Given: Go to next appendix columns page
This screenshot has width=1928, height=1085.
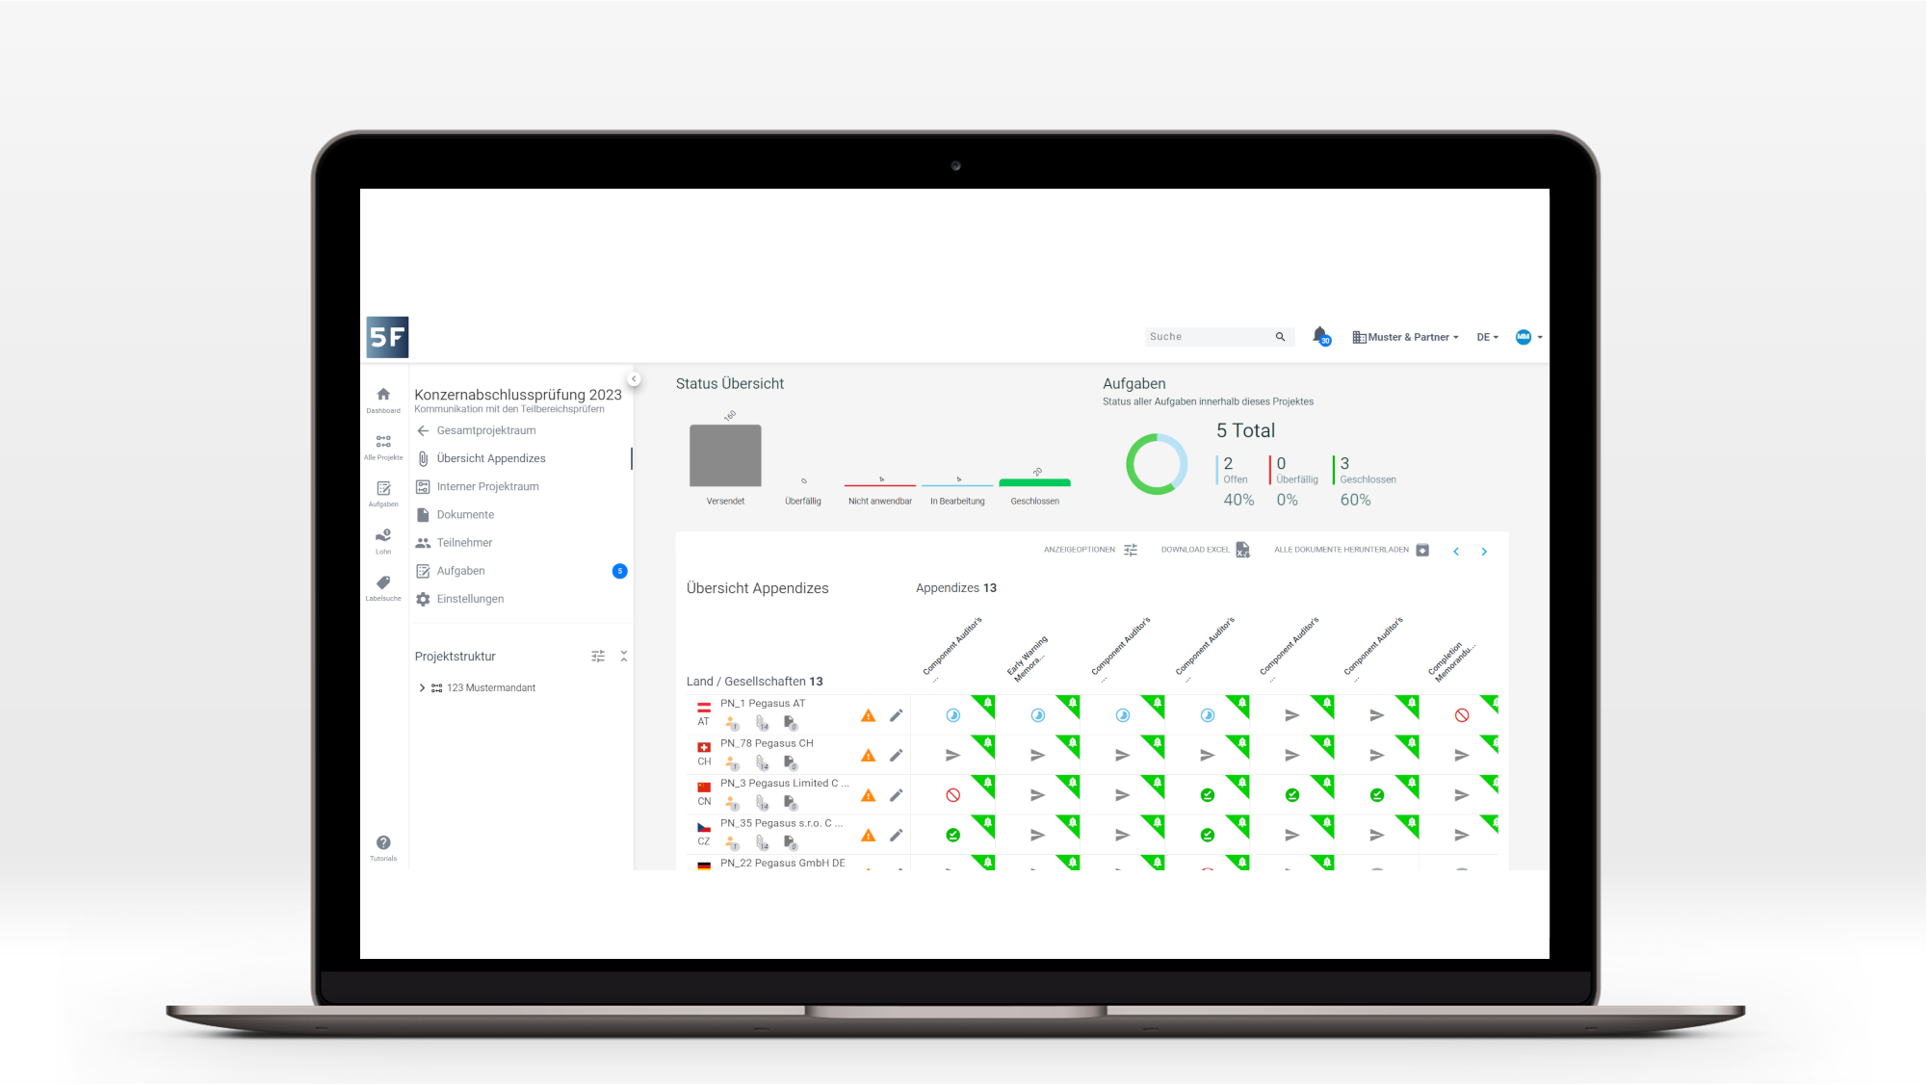Looking at the screenshot, I should [x=1484, y=552].
